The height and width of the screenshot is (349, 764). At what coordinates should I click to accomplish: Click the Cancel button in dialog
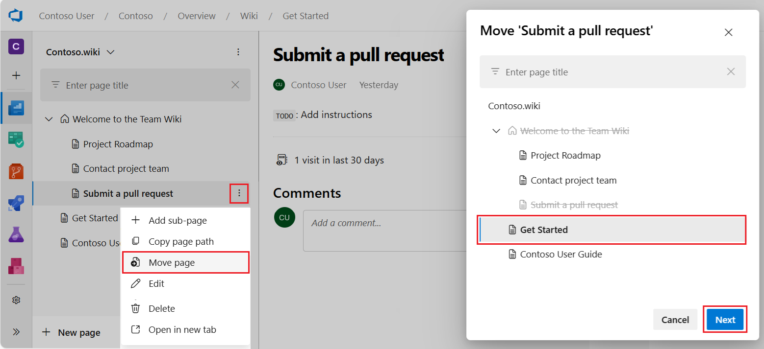click(x=675, y=320)
